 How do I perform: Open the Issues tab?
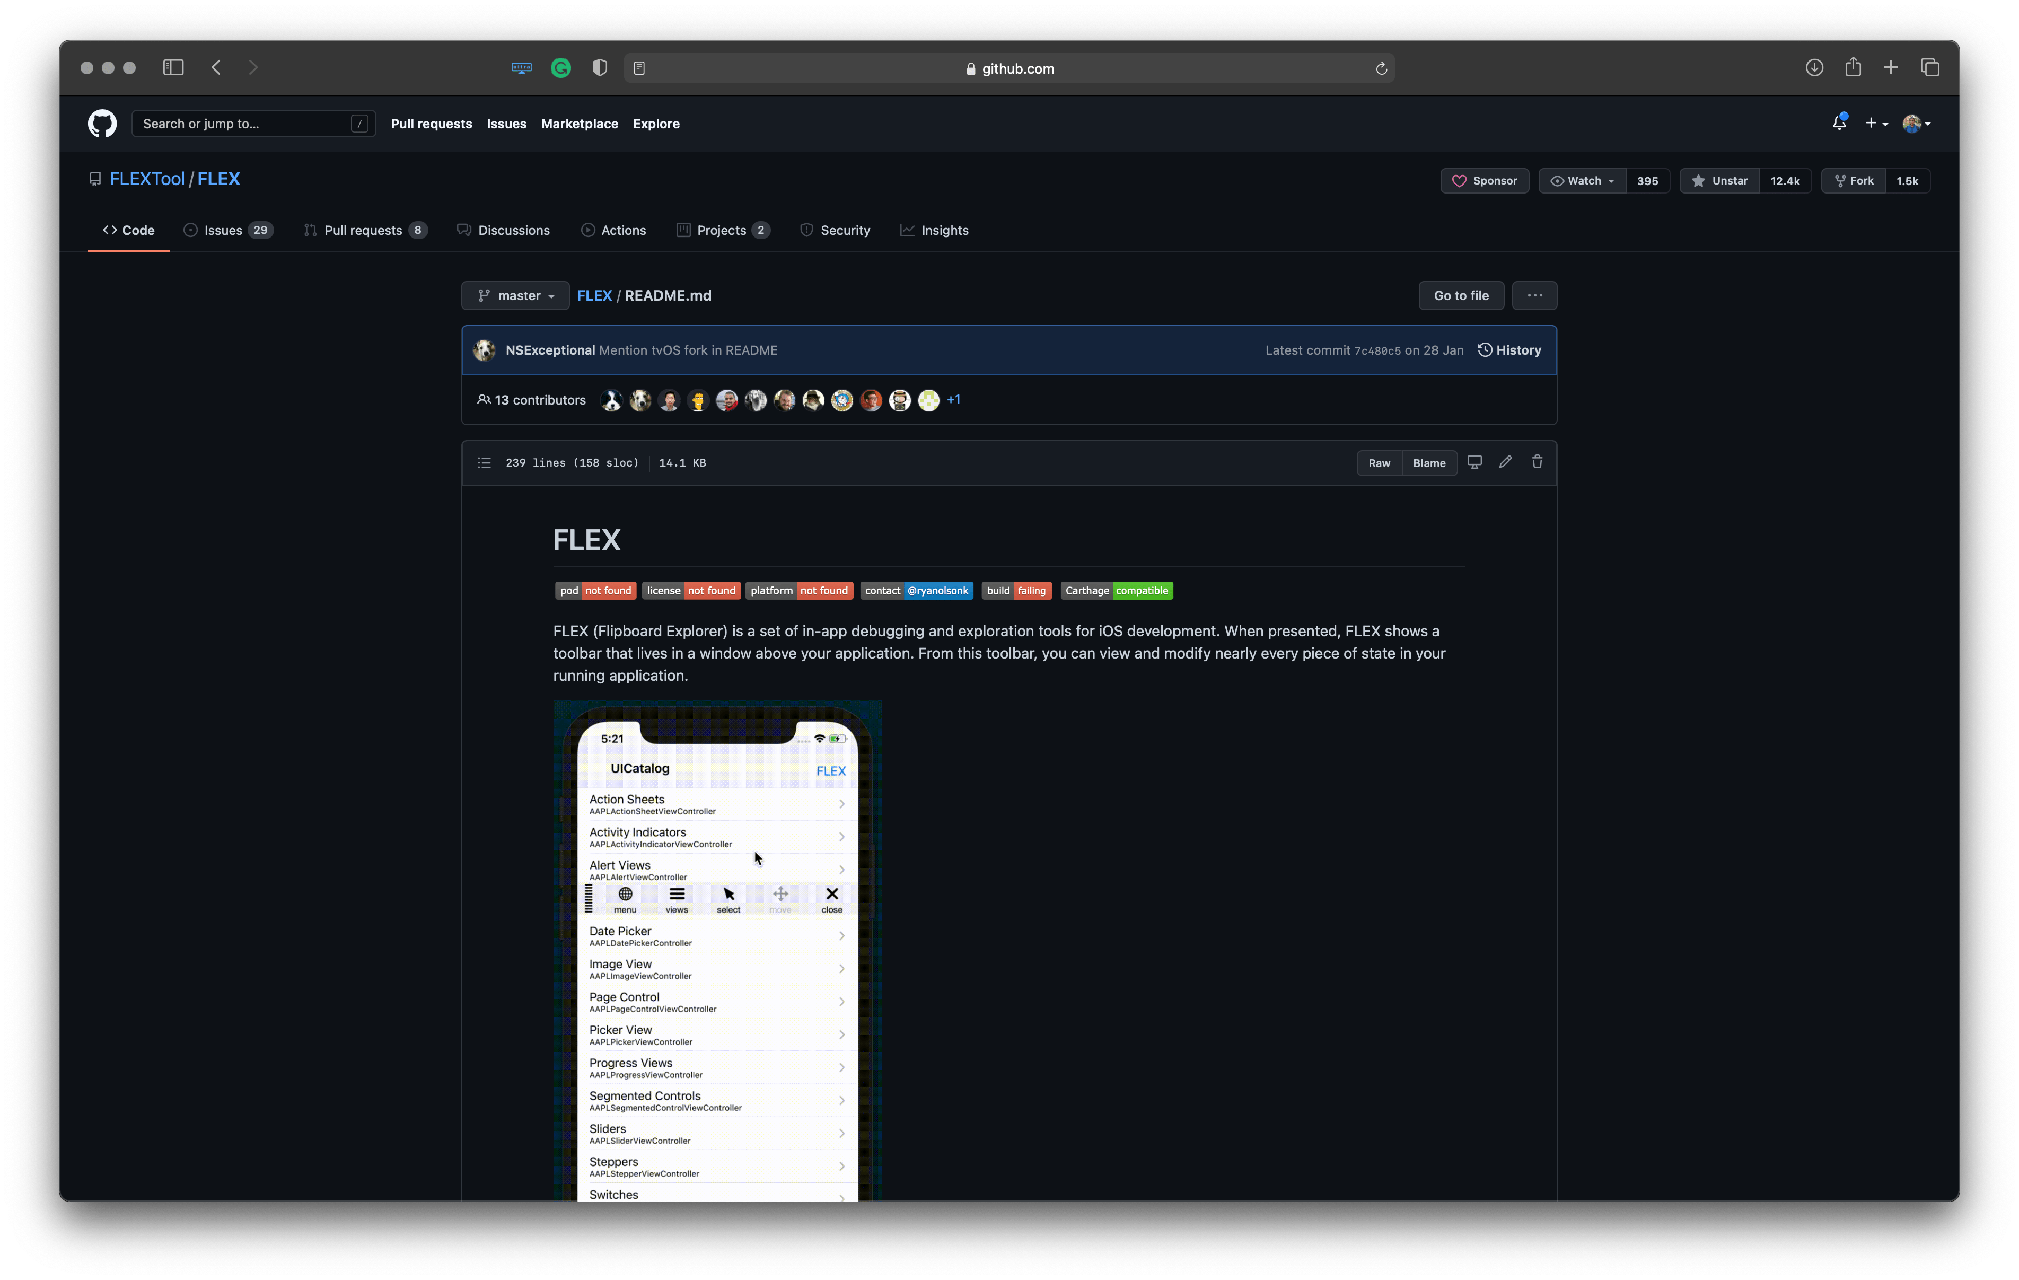tap(228, 230)
